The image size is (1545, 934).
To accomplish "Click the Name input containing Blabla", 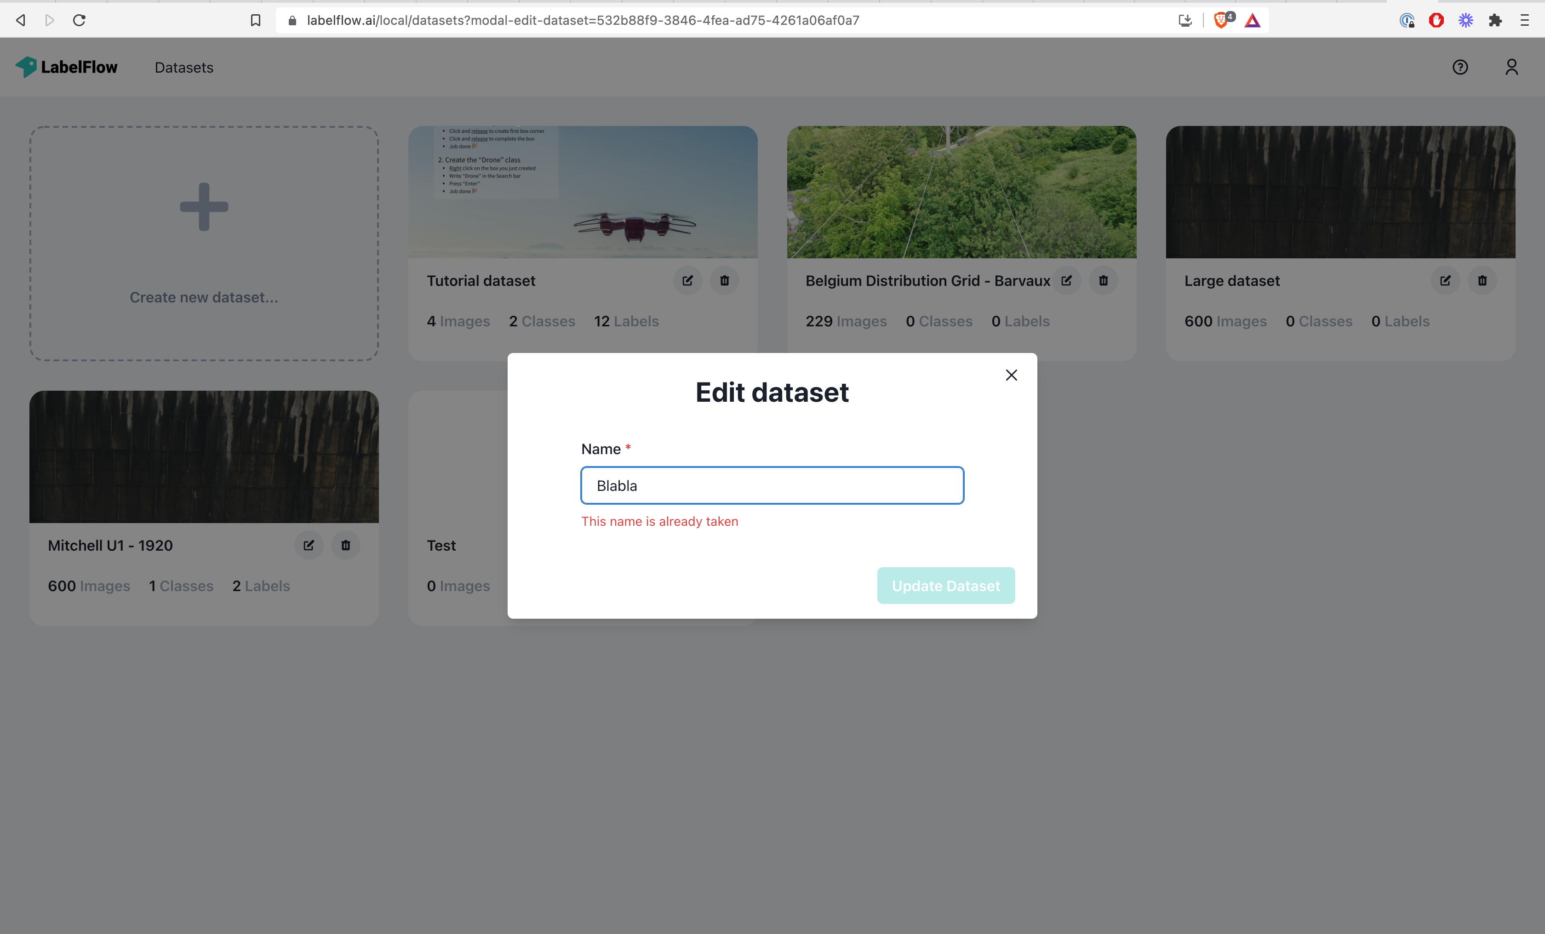I will [772, 485].
